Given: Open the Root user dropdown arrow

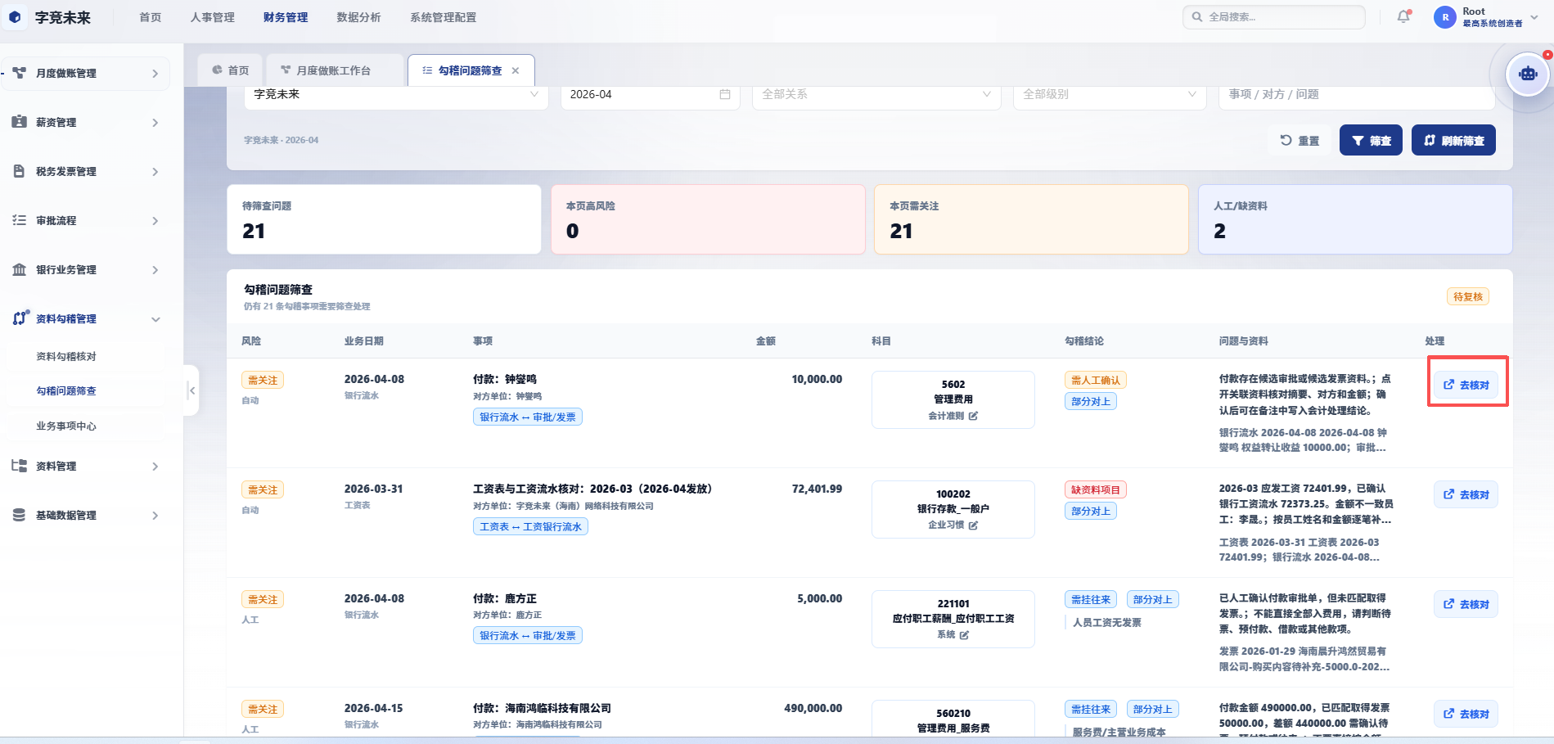Looking at the screenshot, I should [1534, 17].
